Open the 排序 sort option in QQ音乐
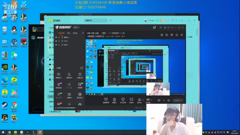 point(190,37)
